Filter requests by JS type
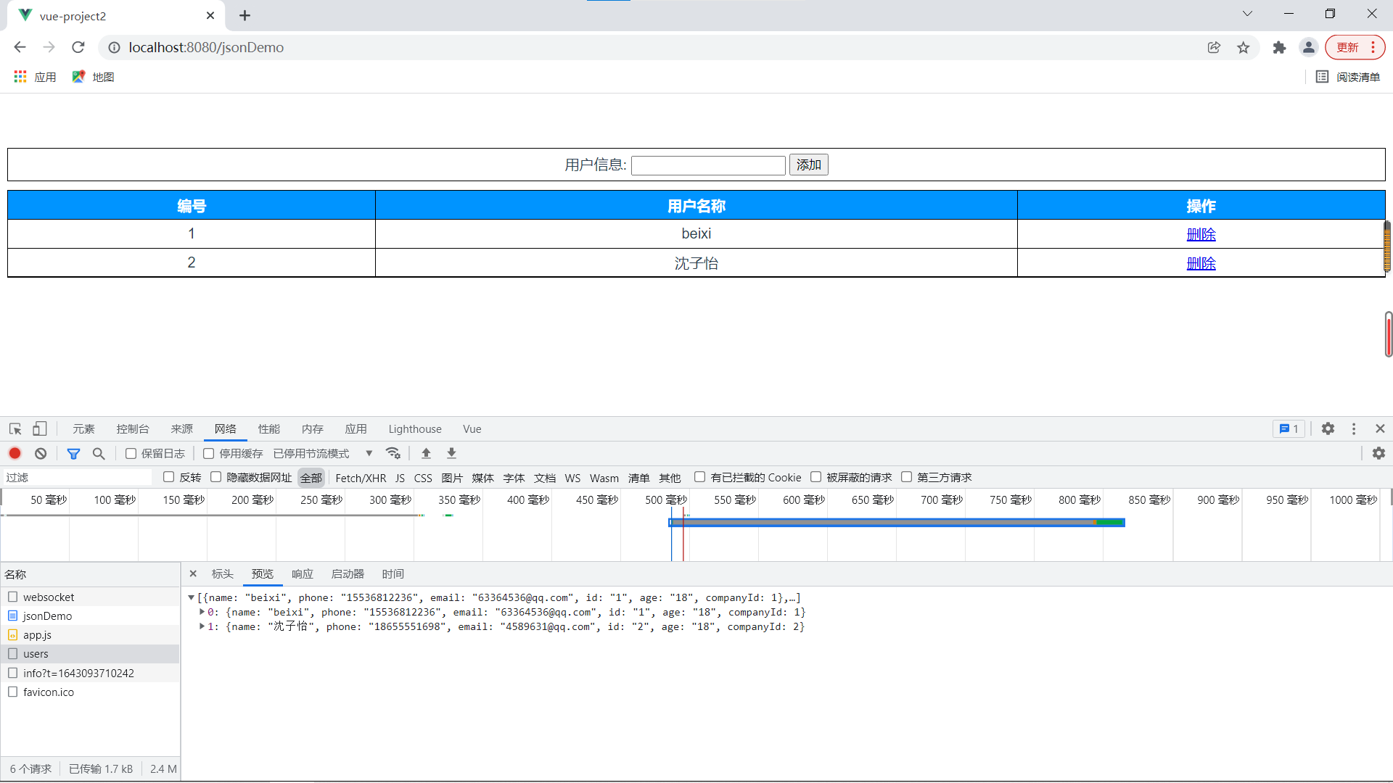Screen dimensions: 1393x783 point(400,478)
